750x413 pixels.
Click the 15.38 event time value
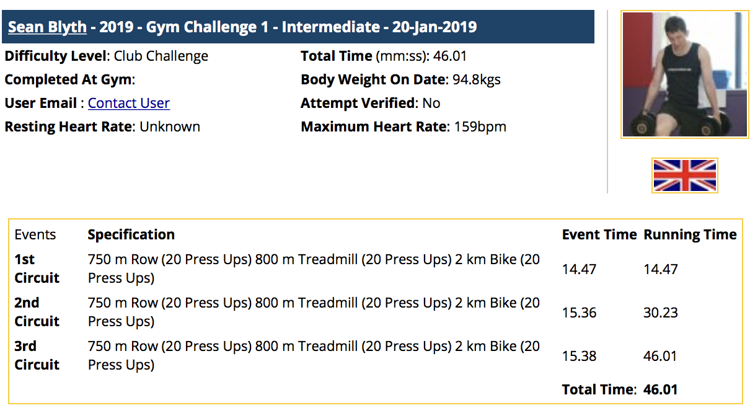(579, 356)
